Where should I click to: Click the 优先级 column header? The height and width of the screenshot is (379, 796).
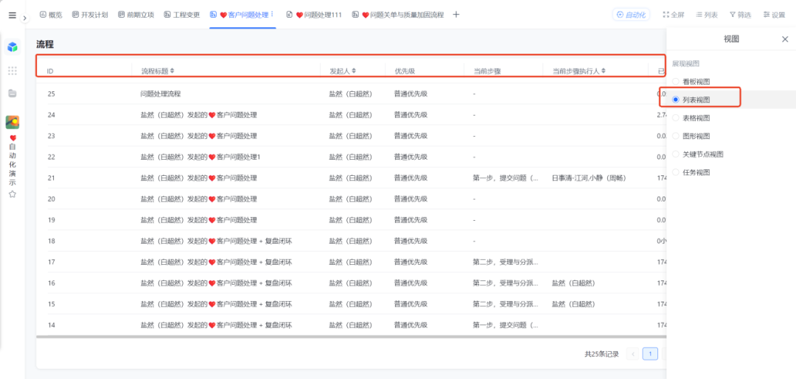(405, 71)
